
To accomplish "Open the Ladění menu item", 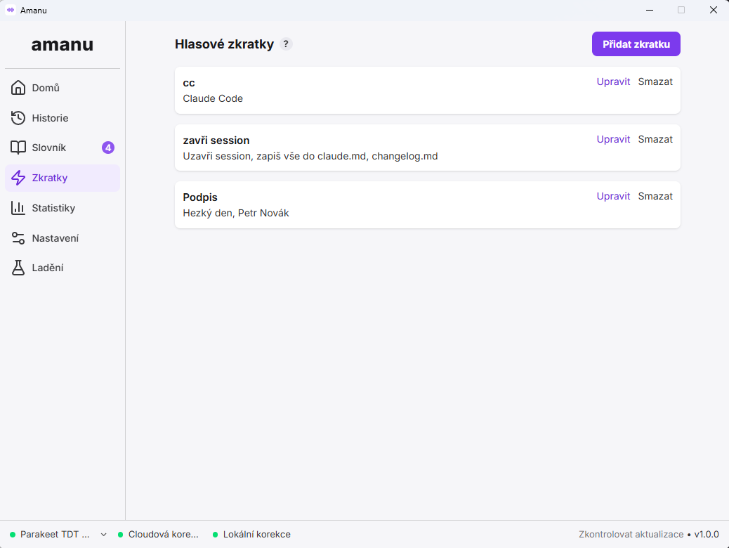I will [63, 268].
